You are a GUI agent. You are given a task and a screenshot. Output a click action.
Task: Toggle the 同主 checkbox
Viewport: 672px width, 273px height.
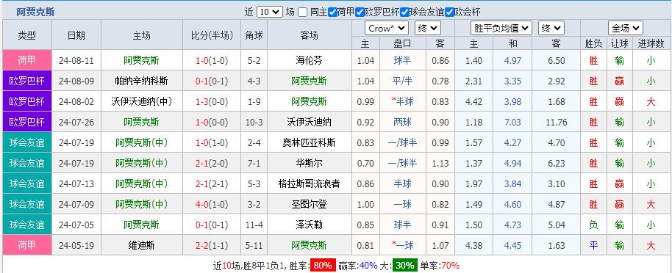[x=303, y=12]
